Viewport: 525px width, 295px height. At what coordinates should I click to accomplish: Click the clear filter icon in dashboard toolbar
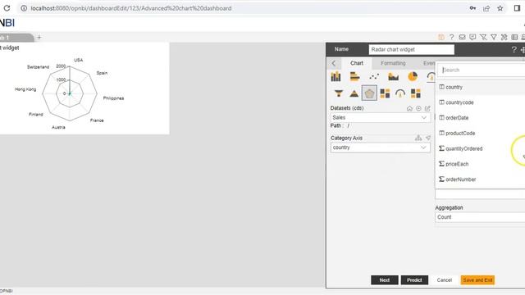click(x=483, y=37)
